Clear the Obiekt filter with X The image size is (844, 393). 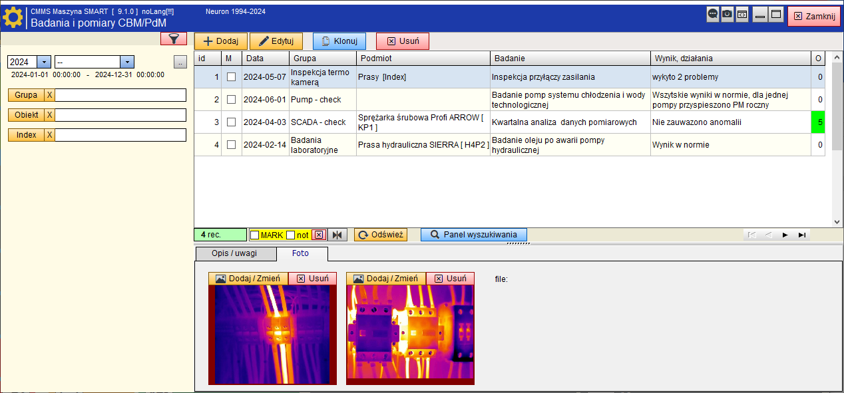(49, 115)
